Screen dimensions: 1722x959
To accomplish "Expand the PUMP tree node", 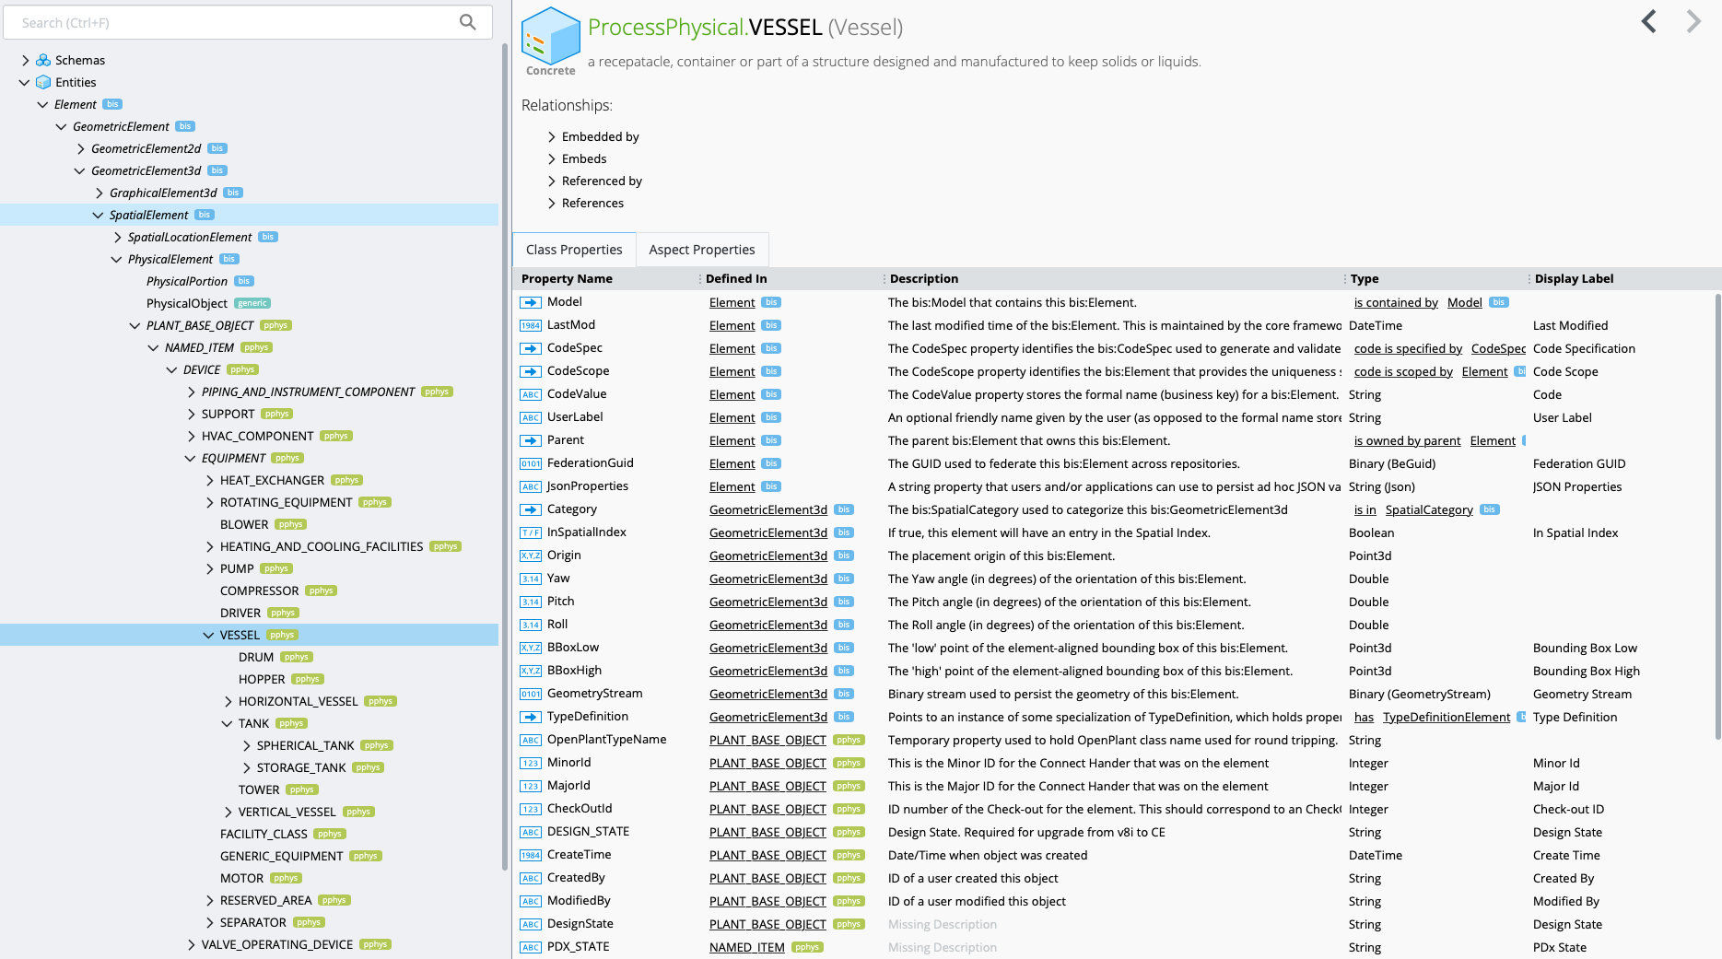I will (209, 568).
